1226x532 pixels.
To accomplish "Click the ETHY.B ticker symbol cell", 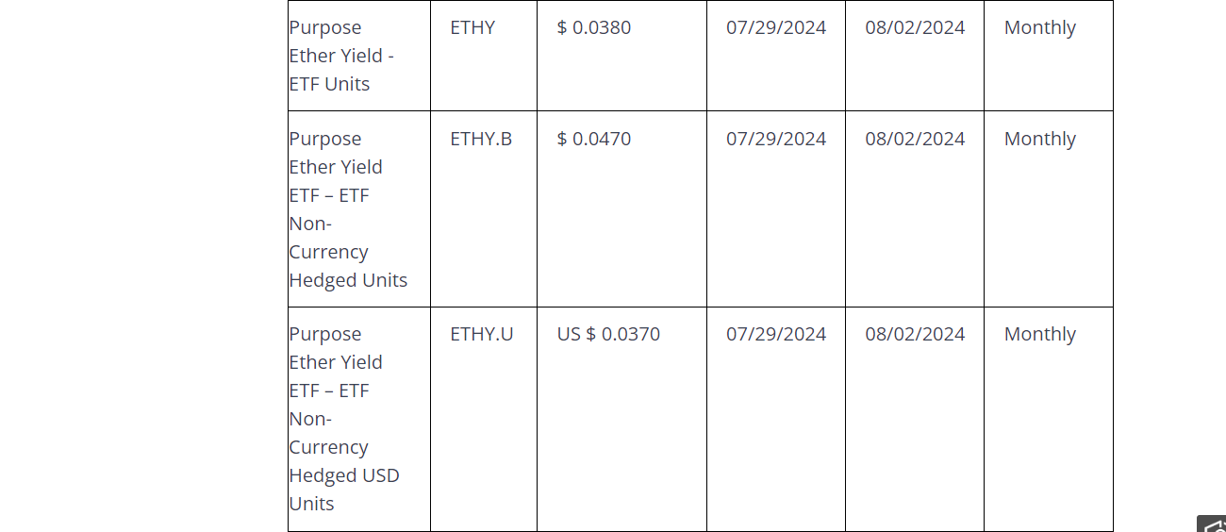I will coord(481,140).
